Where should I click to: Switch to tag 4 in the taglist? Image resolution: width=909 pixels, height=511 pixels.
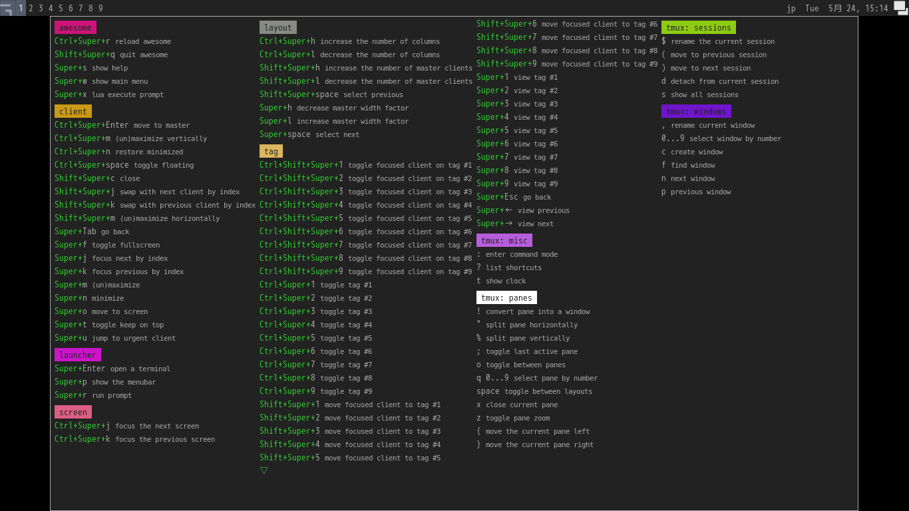tap(51, 8)
